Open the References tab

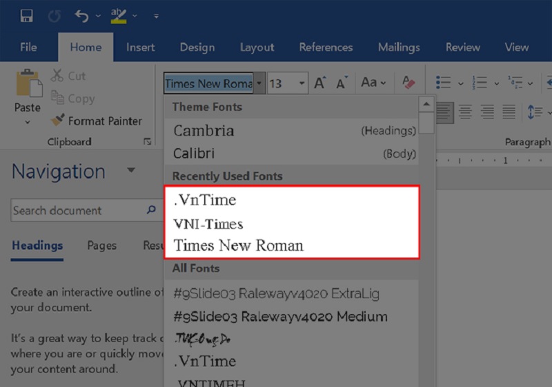(326, 47)
